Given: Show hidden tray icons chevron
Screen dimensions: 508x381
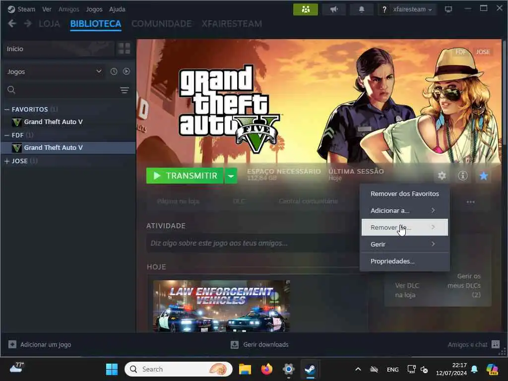Looking at the screenshot, I should click(x=358, y=369).
